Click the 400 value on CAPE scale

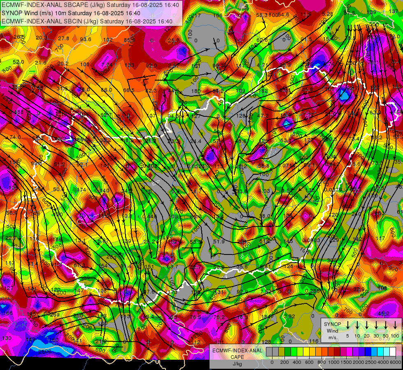coord(297,362)
